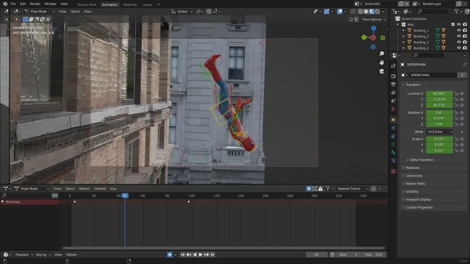Select rendered viewport shading
Viewport: 470px width, 264px height.
377,11
